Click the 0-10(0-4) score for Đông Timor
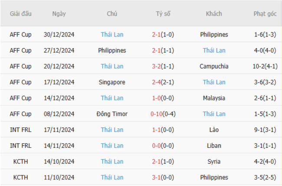The image size is (282, 186). click(163, 114)
